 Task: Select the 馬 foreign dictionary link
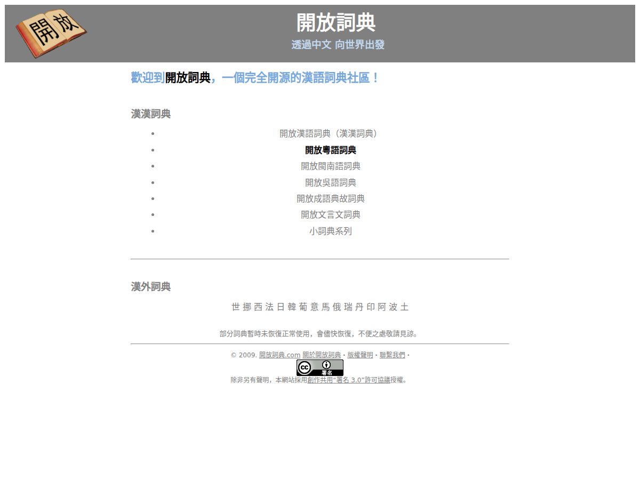pos(325,307)
